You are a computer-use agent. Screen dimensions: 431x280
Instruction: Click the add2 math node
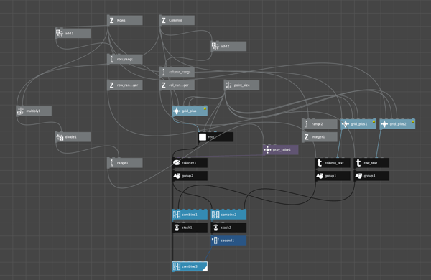point(228,46)
